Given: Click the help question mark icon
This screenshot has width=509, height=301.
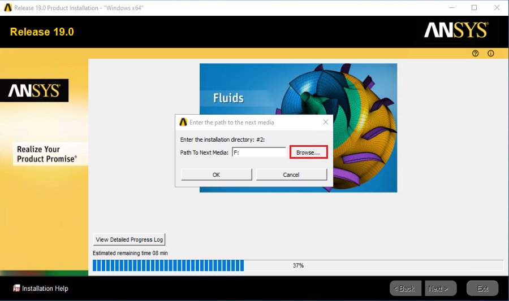Looking at the screenshot, I should [x=475, y=54].
